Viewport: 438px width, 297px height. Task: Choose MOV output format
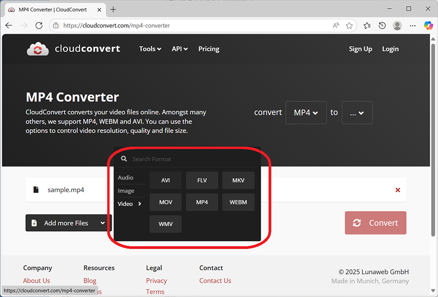tap(166, 202)
